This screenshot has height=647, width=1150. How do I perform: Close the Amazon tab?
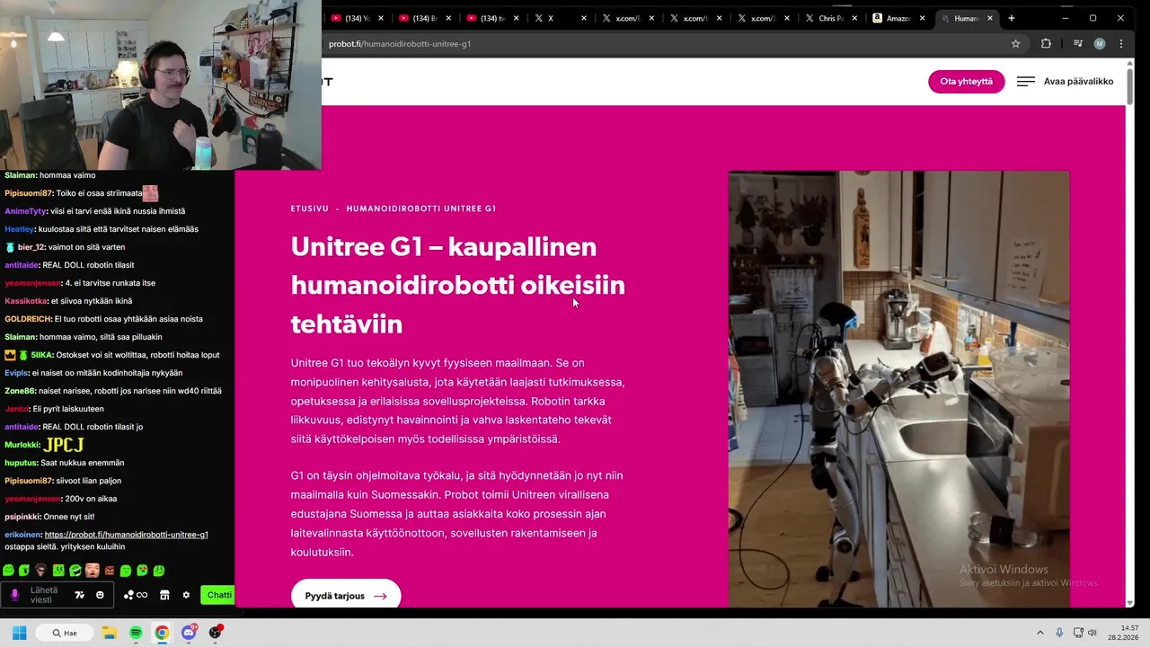[922, 18]
